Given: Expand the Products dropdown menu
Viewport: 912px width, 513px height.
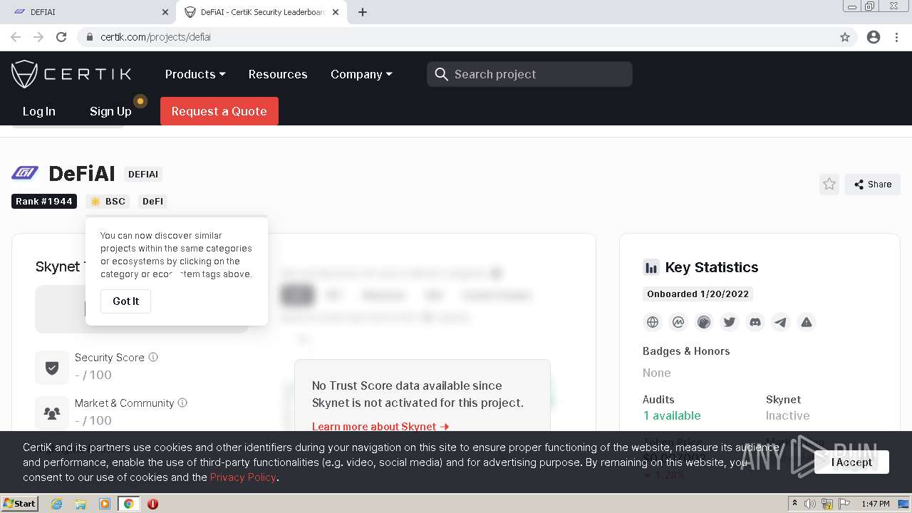Looking at the screenshot, I should [x=195, y=74].
